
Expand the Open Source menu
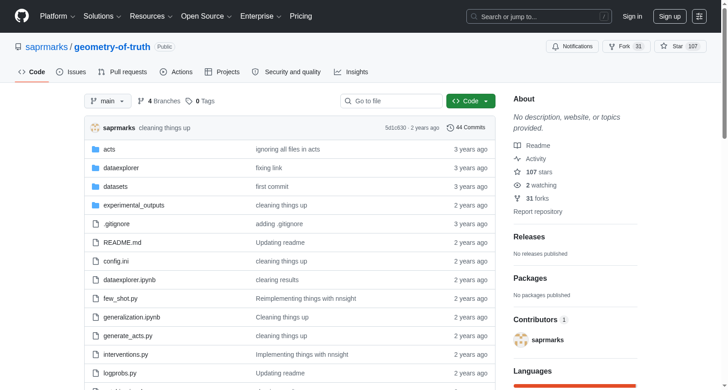(207, 16)
